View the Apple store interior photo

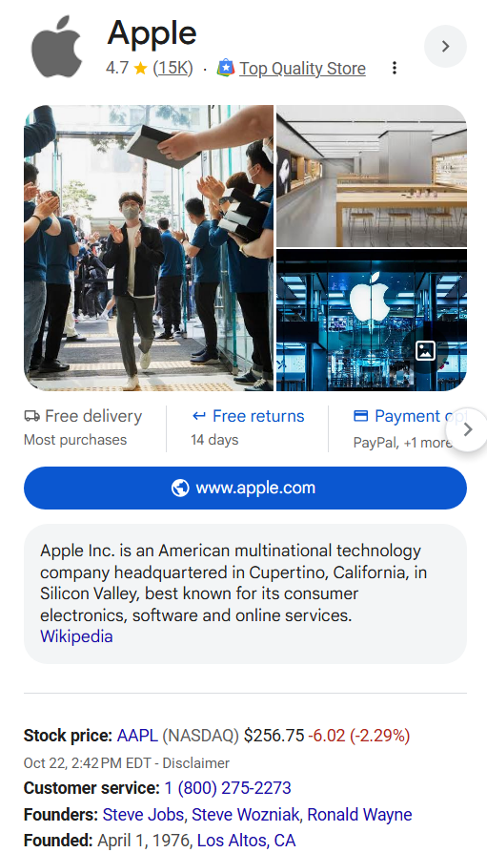pyautogui.click(x=372, y=176)
